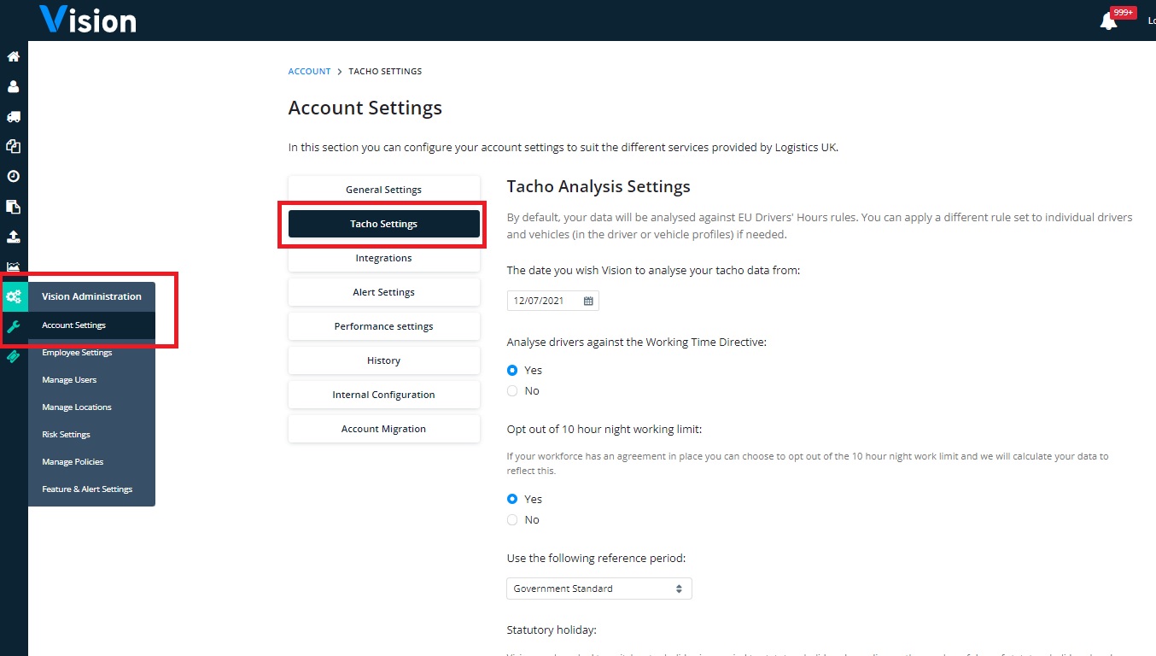
Task: Open the upload icon in sidebar
Action: (x=13, y=237)
